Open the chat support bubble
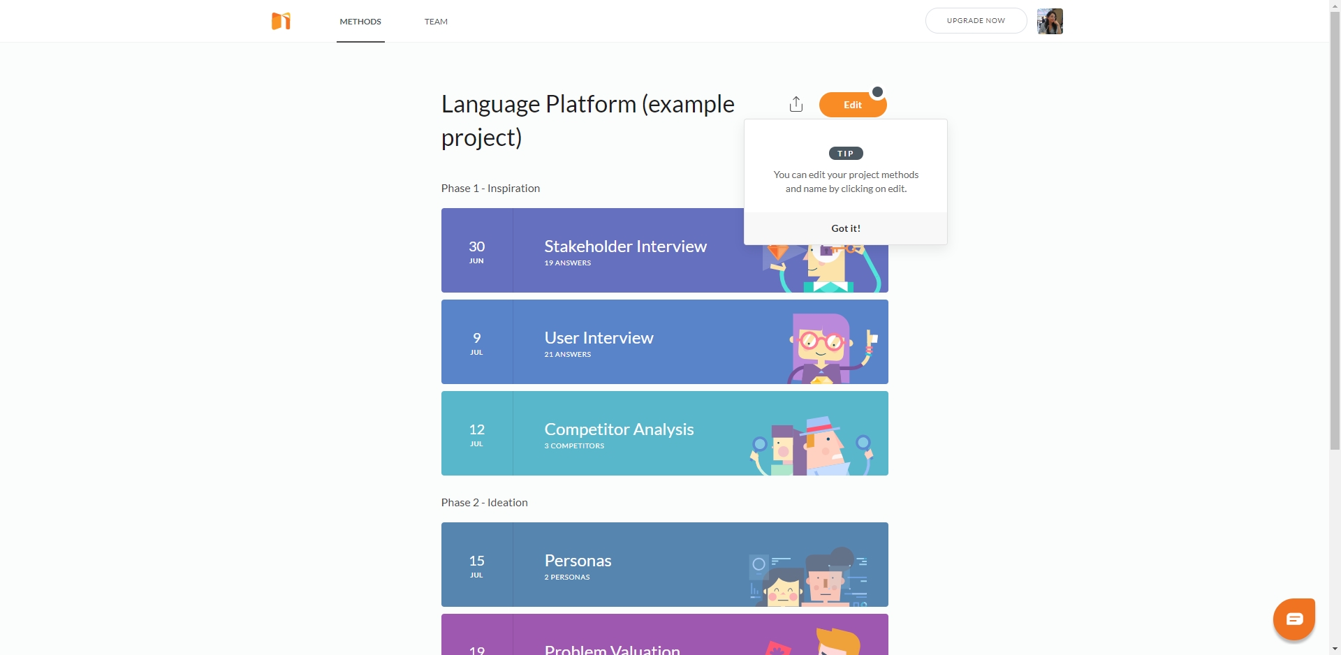 (1294, 619)
